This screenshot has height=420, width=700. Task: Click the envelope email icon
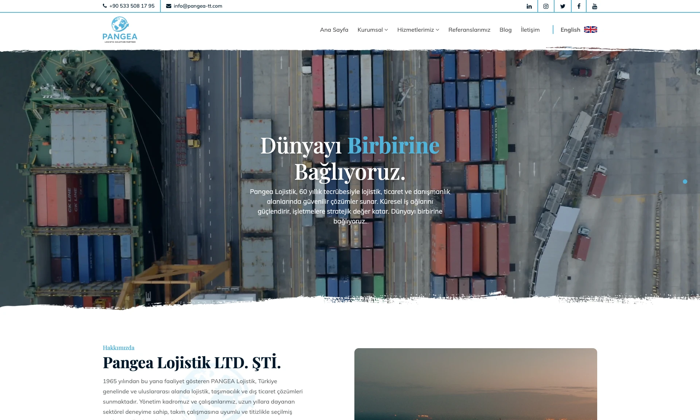click(169, 6)
